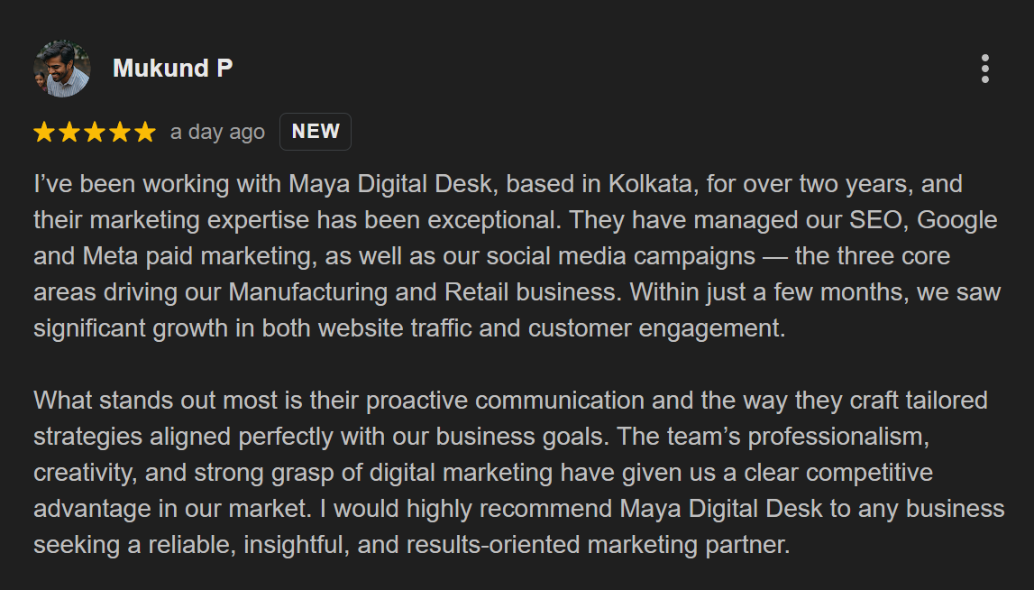Click the second star of the rating
The height and width of the screenshot is (590, 1034).
pyautogui.click(x=68, y=132)
